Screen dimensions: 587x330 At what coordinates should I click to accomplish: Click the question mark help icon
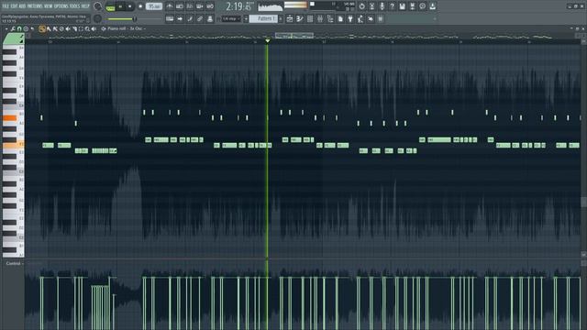pos(392,6)
